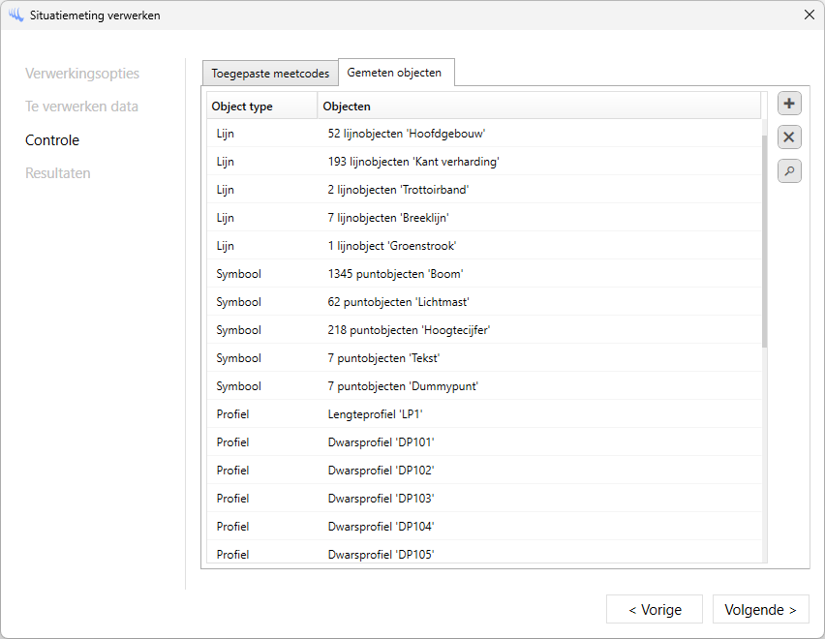The width and height of the screenshot is (825, 639).
Task: Close the Situatiemeting verwerken dialog
Action: point(809,15)
